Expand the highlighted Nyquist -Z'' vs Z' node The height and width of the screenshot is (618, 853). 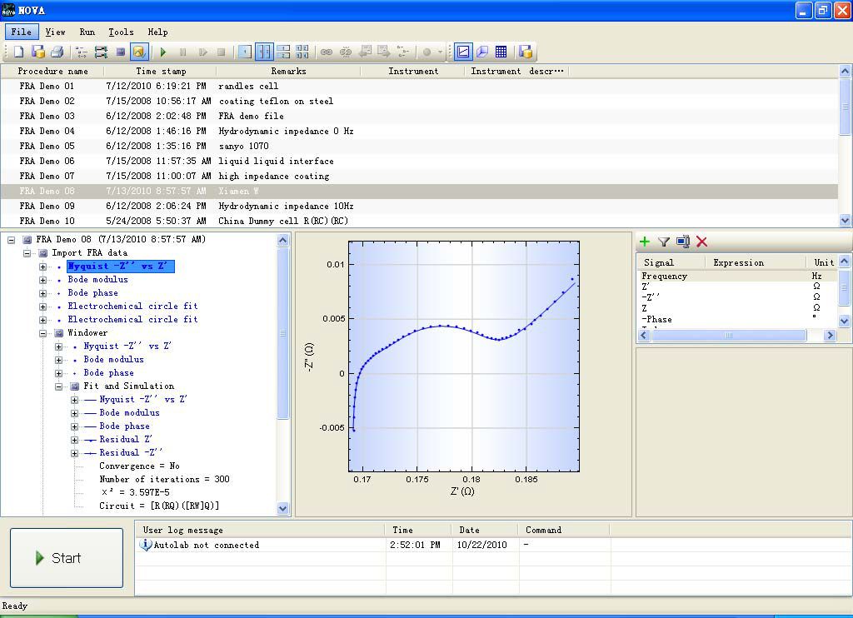(42, 267)
